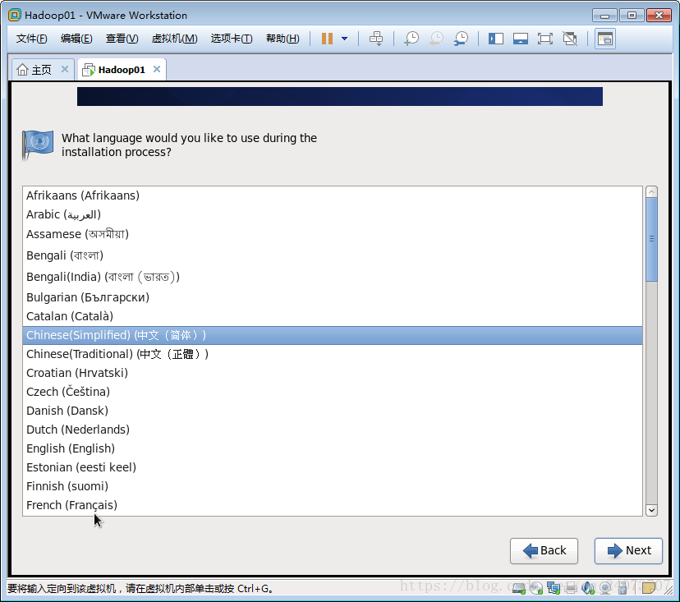This screenshot has height=602, width=680.
Task: Choose Croatian (Hrvatski)
Action: tap(332, 373)
